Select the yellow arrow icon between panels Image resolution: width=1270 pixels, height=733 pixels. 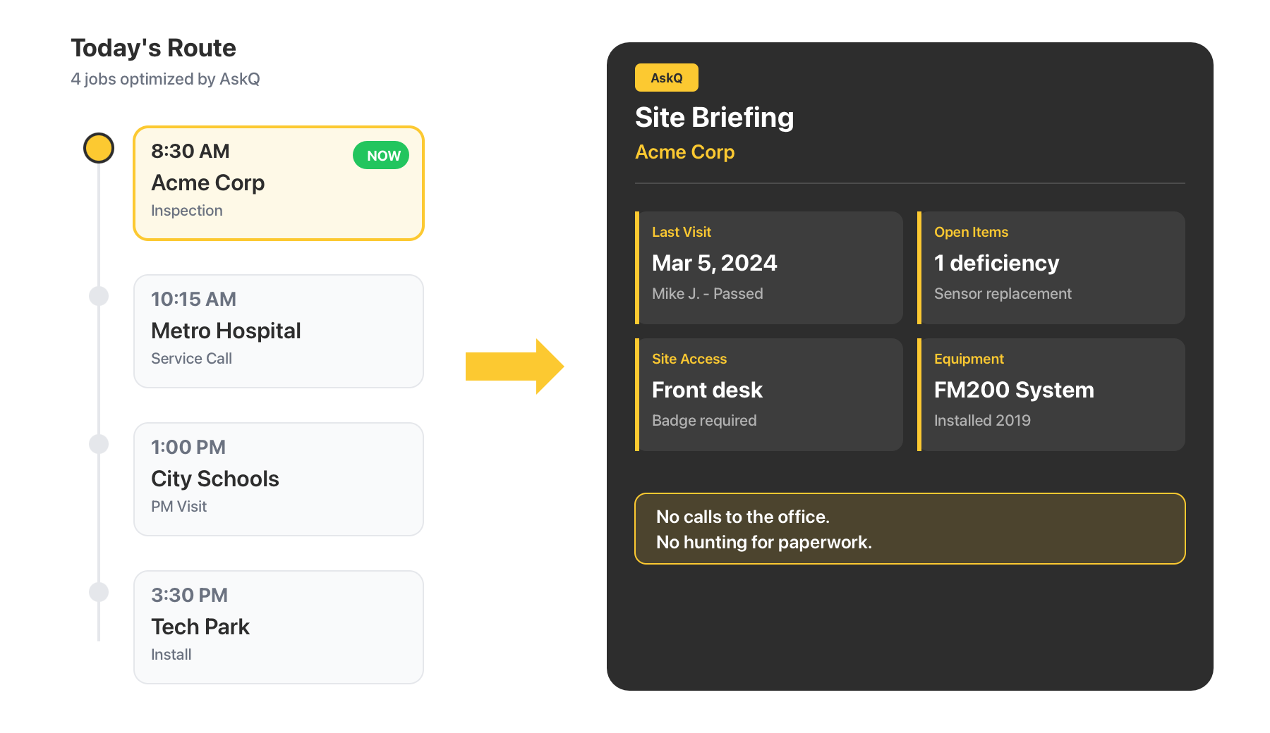[x=514, y=366]
